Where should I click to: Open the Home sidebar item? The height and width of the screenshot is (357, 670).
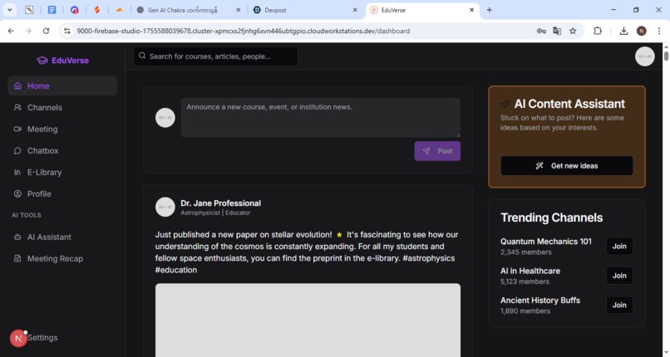tap(62, 86)
